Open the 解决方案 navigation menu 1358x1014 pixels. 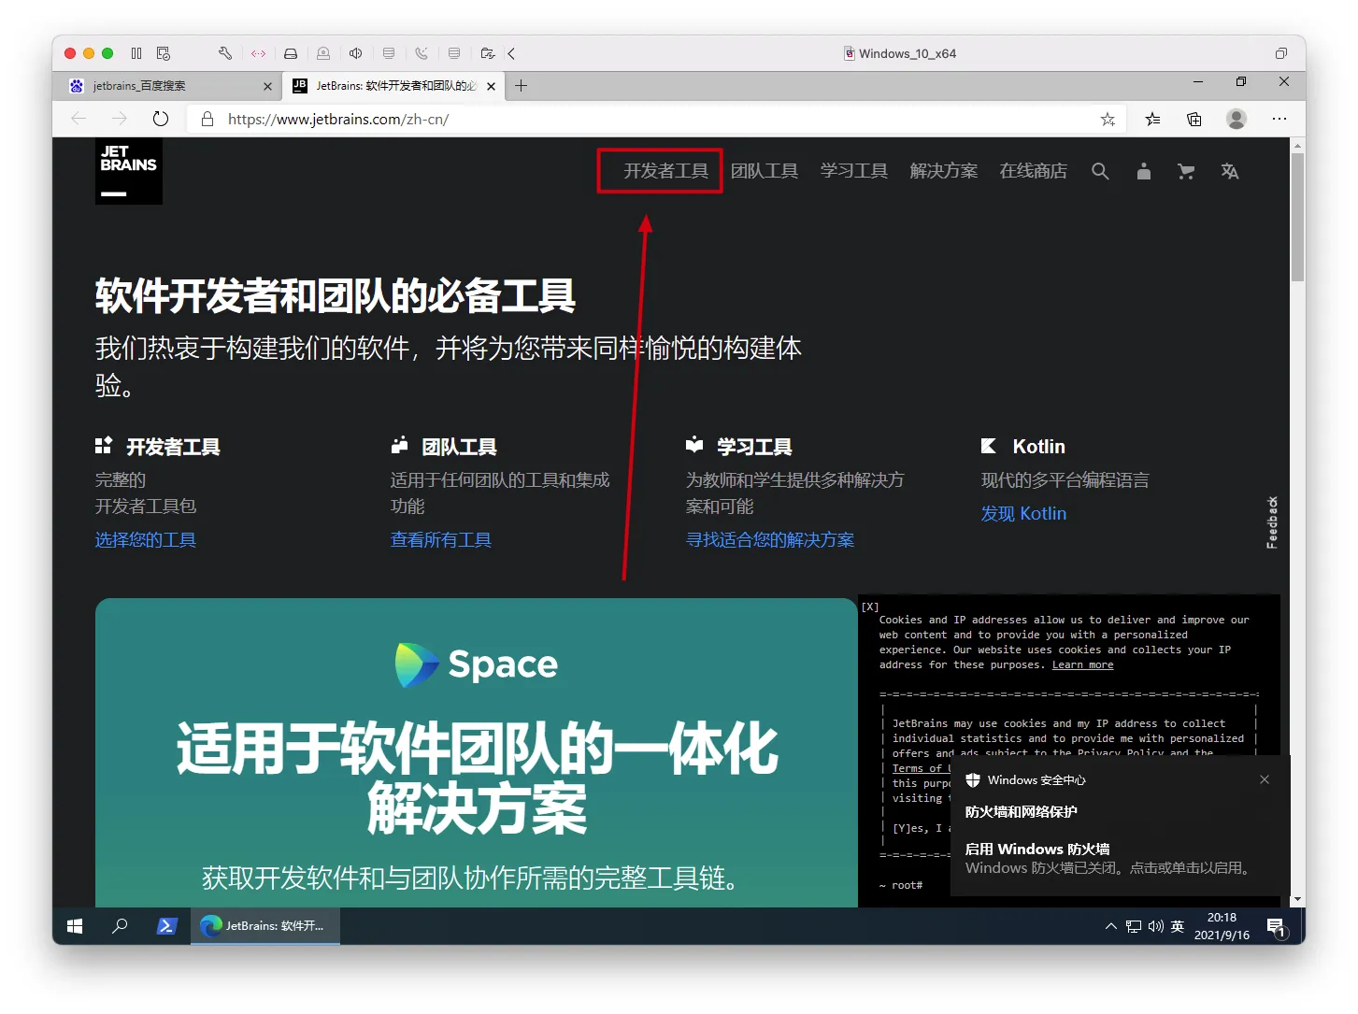944,171
